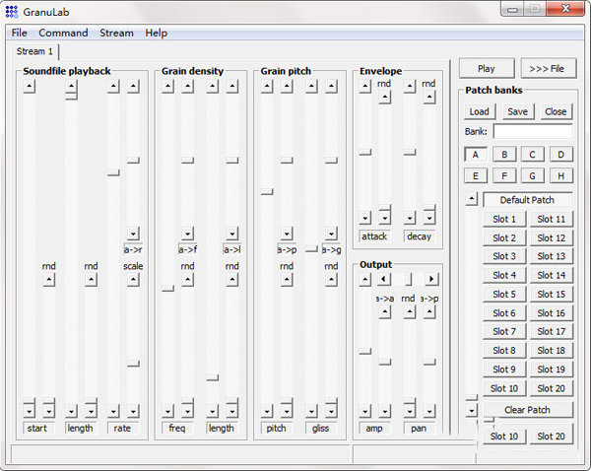Click the >>> File button
The height and width of the screenshot is (471, 591).
coord(548,69)
